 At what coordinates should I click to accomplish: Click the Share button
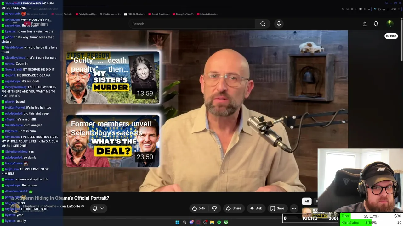click(233, 208)
